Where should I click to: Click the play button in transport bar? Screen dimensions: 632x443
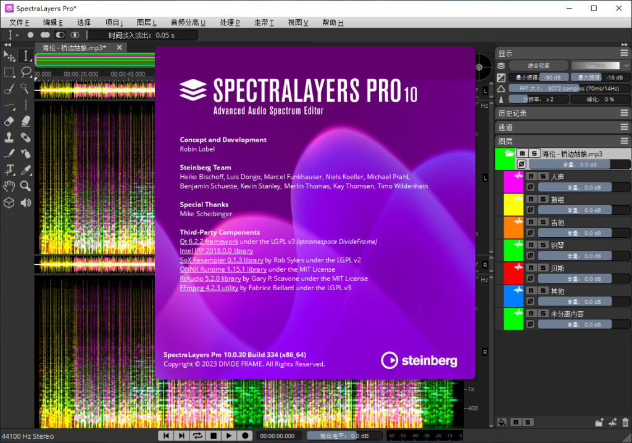click(x=229, y=436)
